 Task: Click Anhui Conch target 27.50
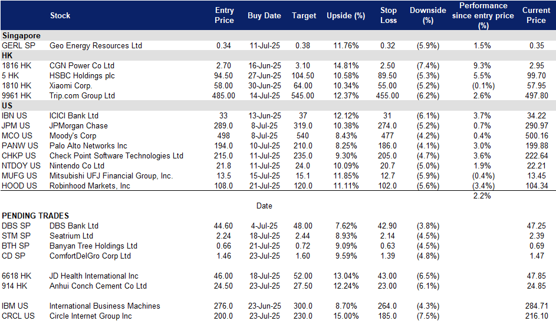click(303, 286)
